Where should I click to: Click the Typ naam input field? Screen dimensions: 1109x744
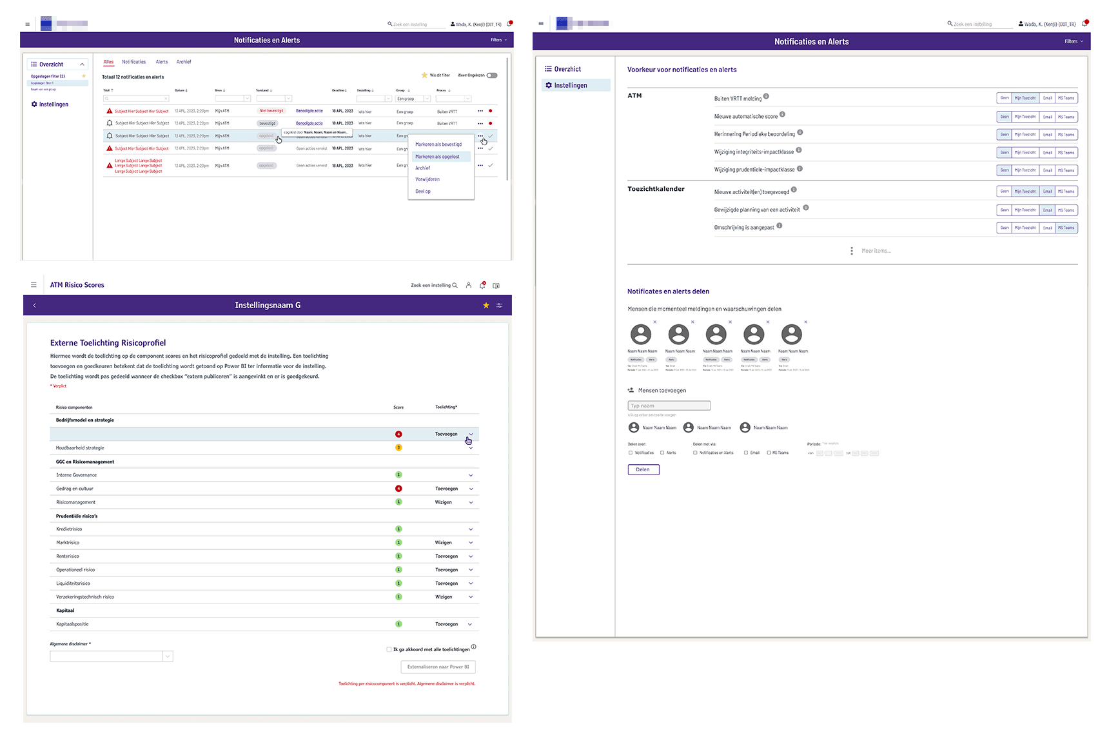click(x=669, y=406)
